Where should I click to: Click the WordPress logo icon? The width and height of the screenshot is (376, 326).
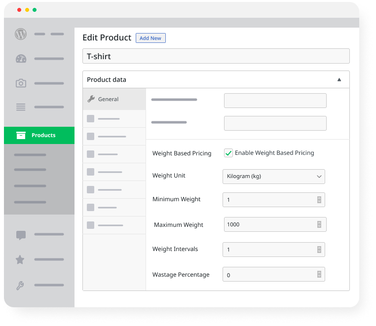coord(21,34)
